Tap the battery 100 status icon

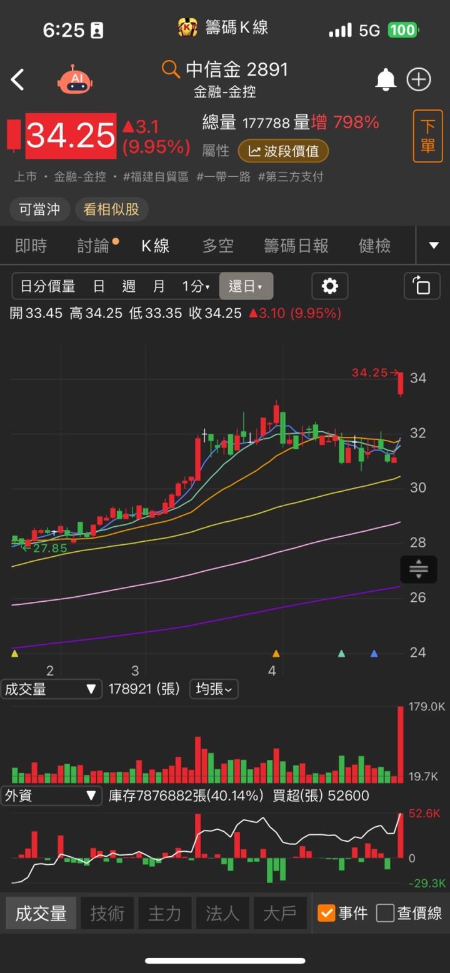click(403, 30)
